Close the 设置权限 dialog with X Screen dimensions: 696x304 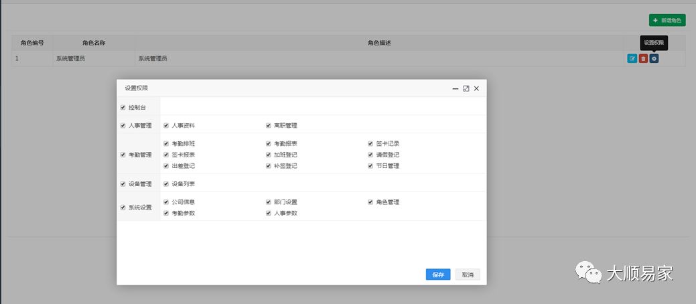pyautogui.click(x=476, y=88)
